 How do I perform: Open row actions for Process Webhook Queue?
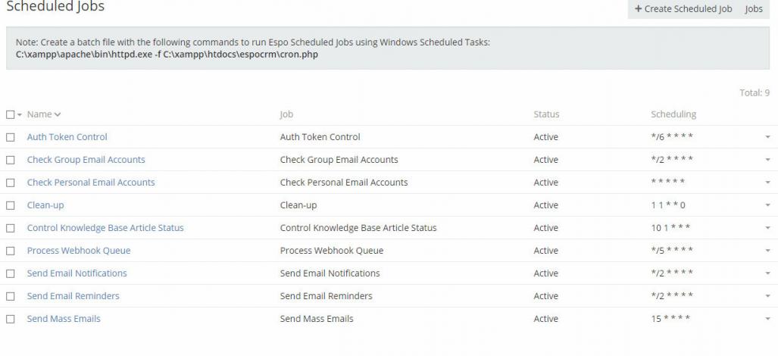coord(767,251)
